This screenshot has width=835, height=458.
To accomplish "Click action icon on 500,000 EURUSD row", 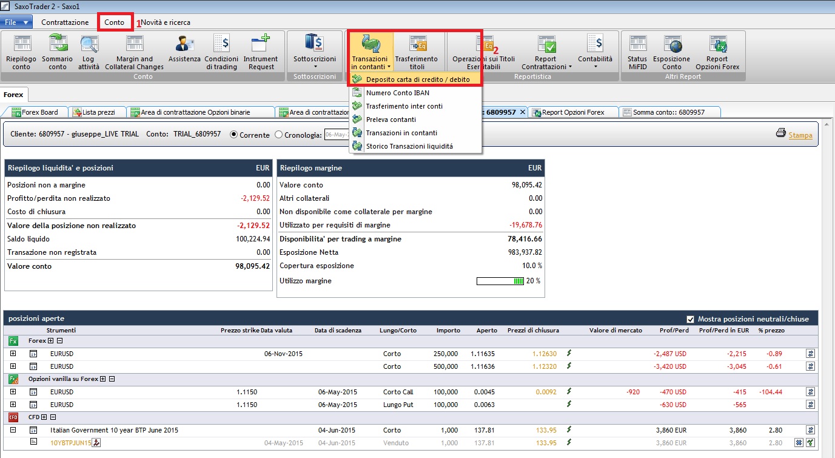I will click(810, 366).
